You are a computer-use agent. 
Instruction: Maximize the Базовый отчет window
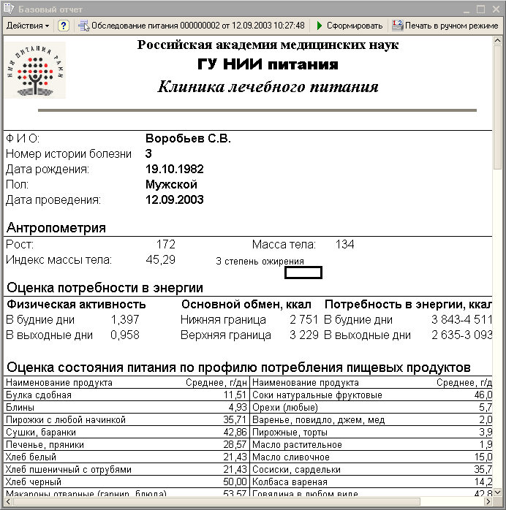click(x=480, y=9)
